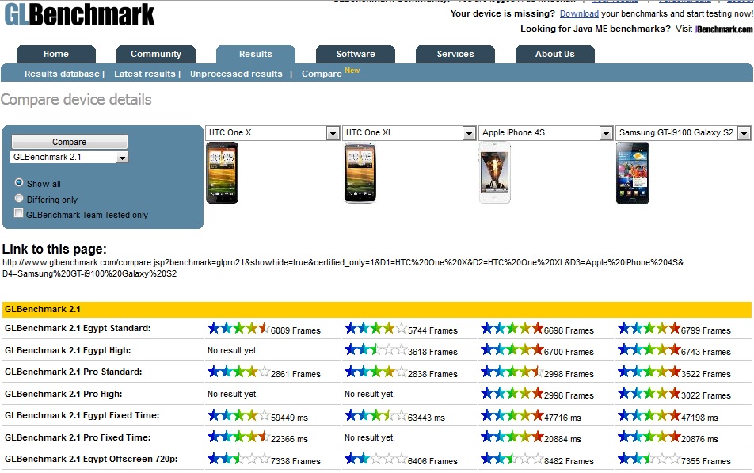Screen dimensions: 754x473
Task: Expand the HTC One X device dropdown
Action: [333, 133]
